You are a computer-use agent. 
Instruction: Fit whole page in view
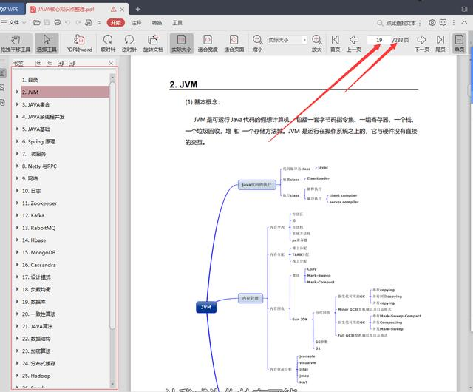click(x=234, y=43)
